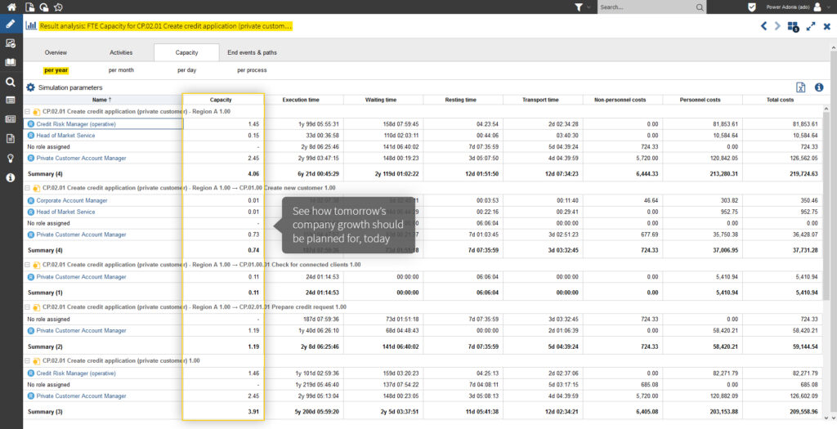Click into the Search input field

[x=646, y=7]
